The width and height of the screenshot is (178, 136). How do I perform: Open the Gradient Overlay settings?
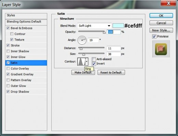(22, 74)
